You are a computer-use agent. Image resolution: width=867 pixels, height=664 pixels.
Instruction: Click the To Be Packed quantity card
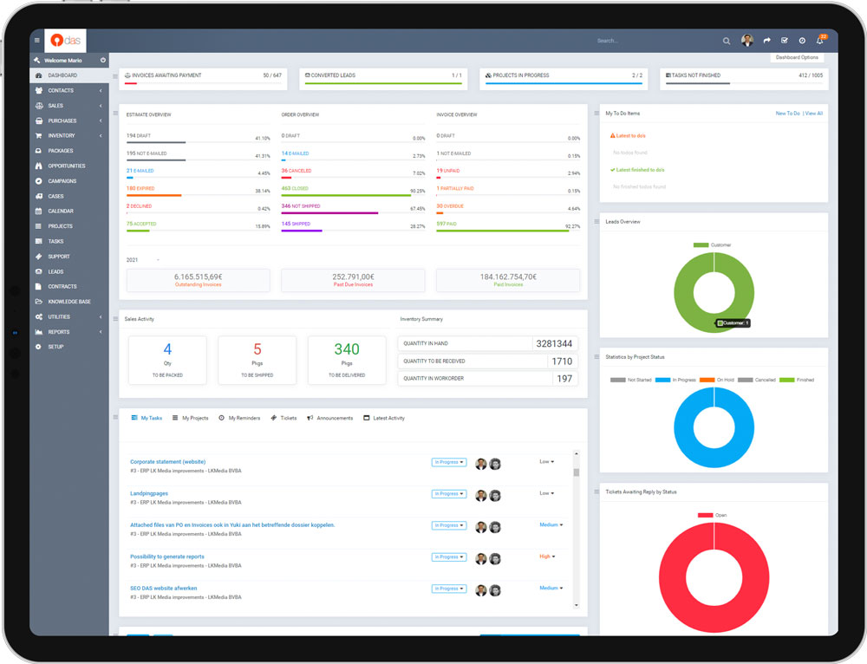tap(167, 361)
